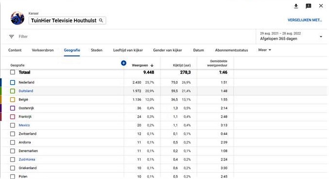Open the Gender van kijker tab
329x179 pixels.
pos(167,50)
